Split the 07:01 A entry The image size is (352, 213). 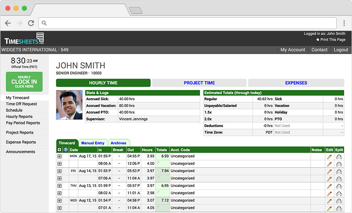click(339, 208)
